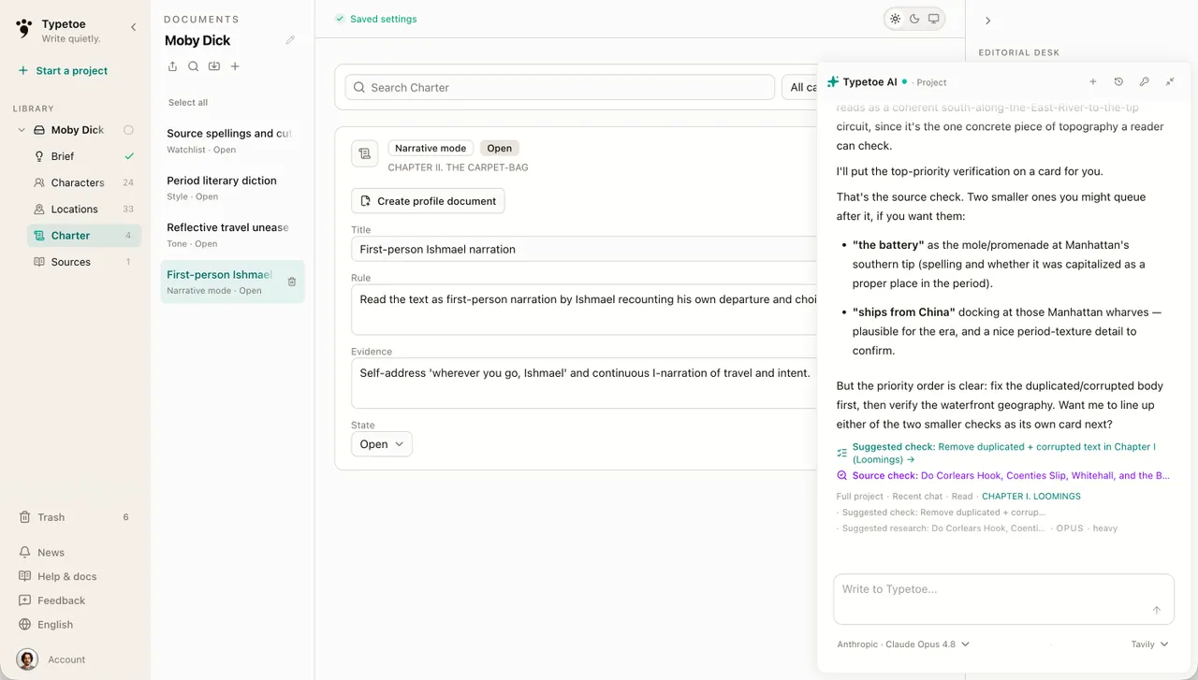Click the Typetoe AI sparkle icon
This screenshot has width=1198, height=680.
point(833,82)
